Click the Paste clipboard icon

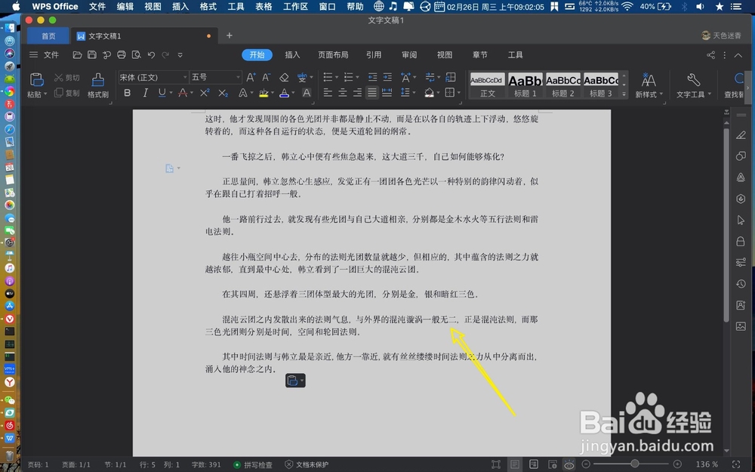coord(36,79)
